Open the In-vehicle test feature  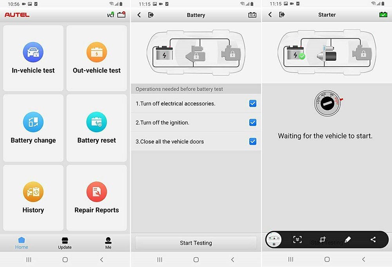click(33, 58)
